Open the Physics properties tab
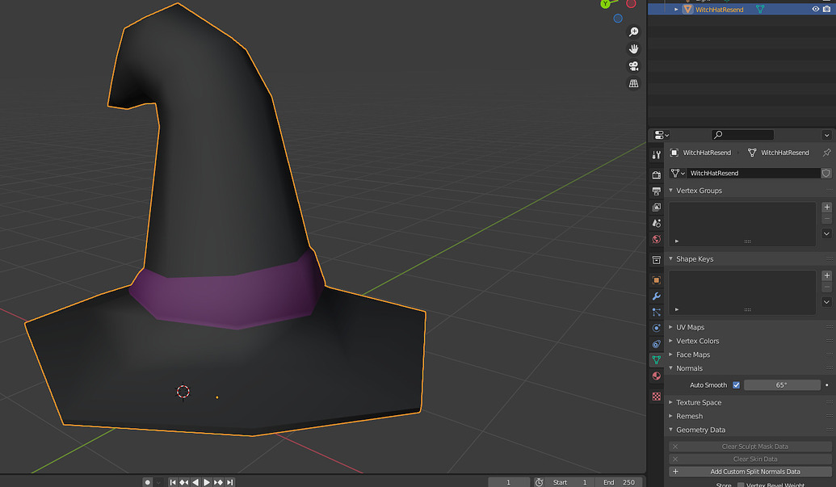This screenshot has height=487, width=836. pos(657,328)
